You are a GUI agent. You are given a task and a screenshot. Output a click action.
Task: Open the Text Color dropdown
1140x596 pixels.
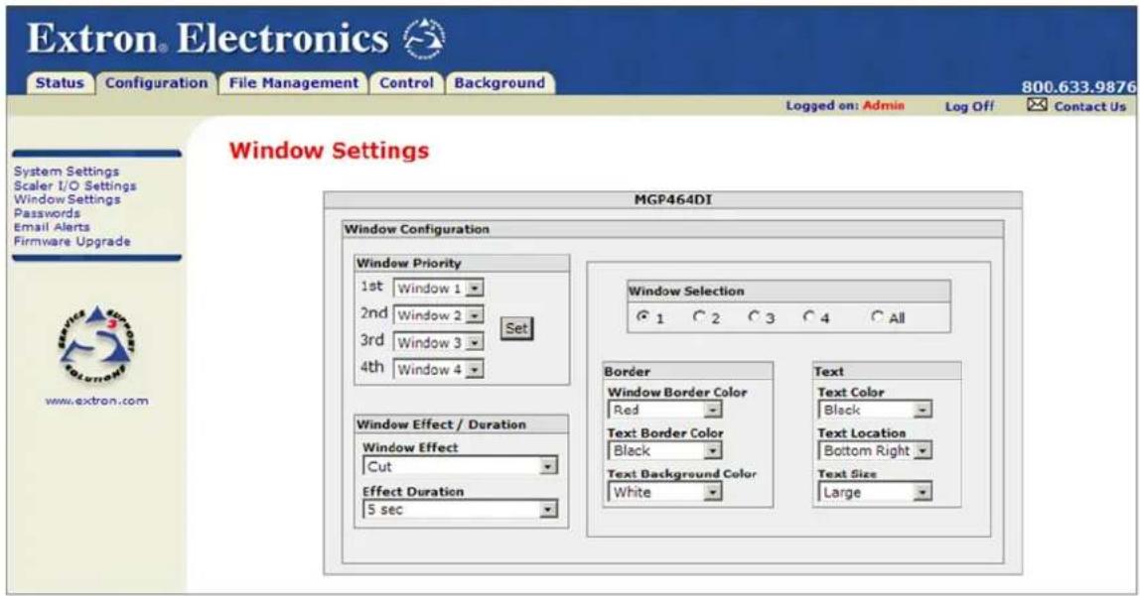[875, 410]
